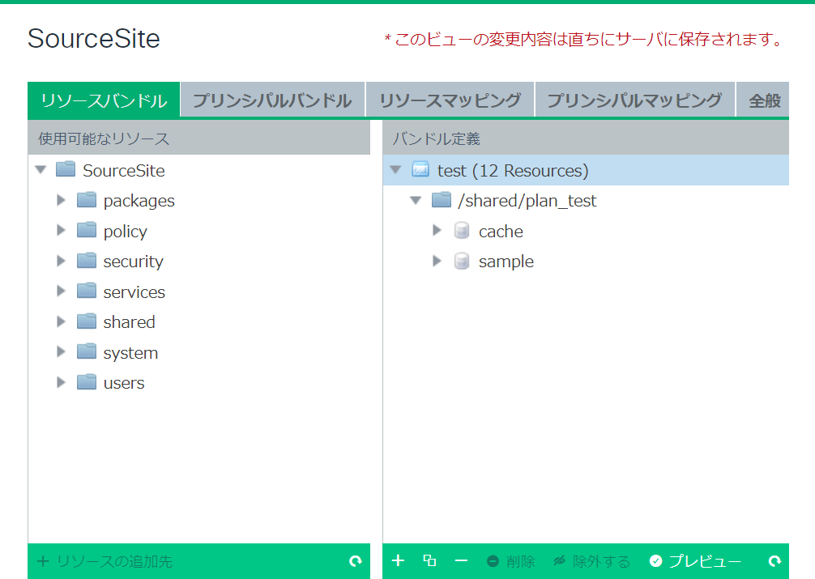815x579 pixels.
Task: Click the sample database icon
Action: click(x=462, y=261)
